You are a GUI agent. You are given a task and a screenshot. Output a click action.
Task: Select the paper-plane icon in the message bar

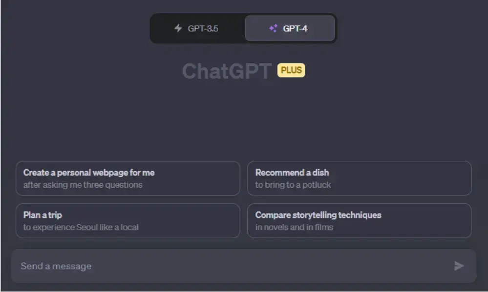(x=458, y=266)
